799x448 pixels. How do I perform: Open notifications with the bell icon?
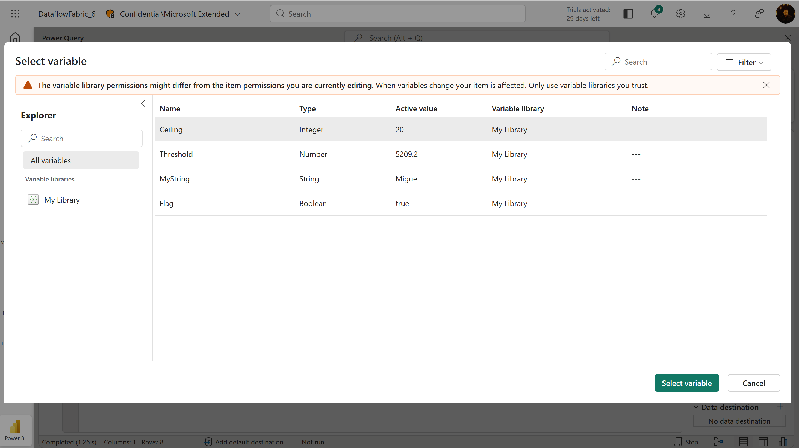[654, 14]
